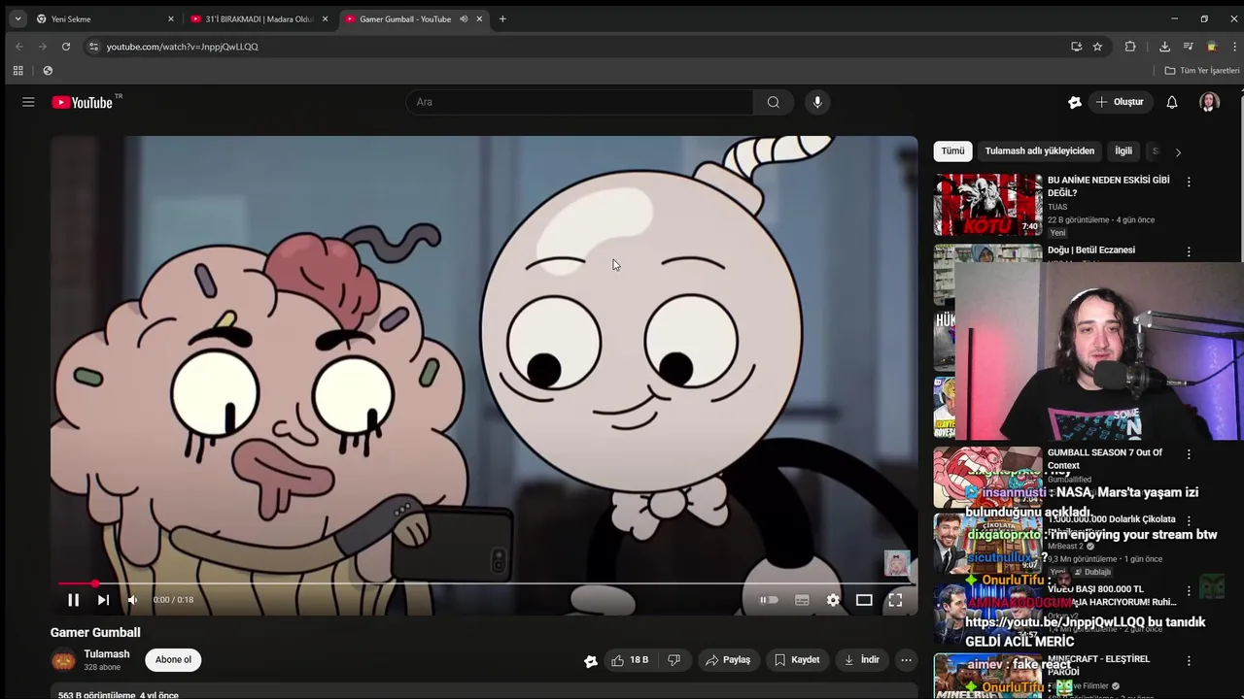The width and height of the screenshot is (1244, 699).
Task: Save video with Kaydet button
Action: (797, 660)
